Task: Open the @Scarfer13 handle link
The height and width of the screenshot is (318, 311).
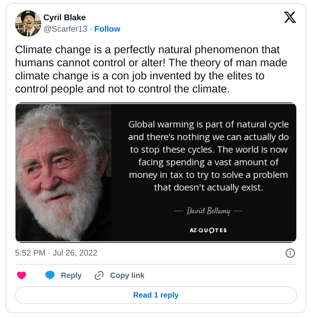Action: [65, 29]
